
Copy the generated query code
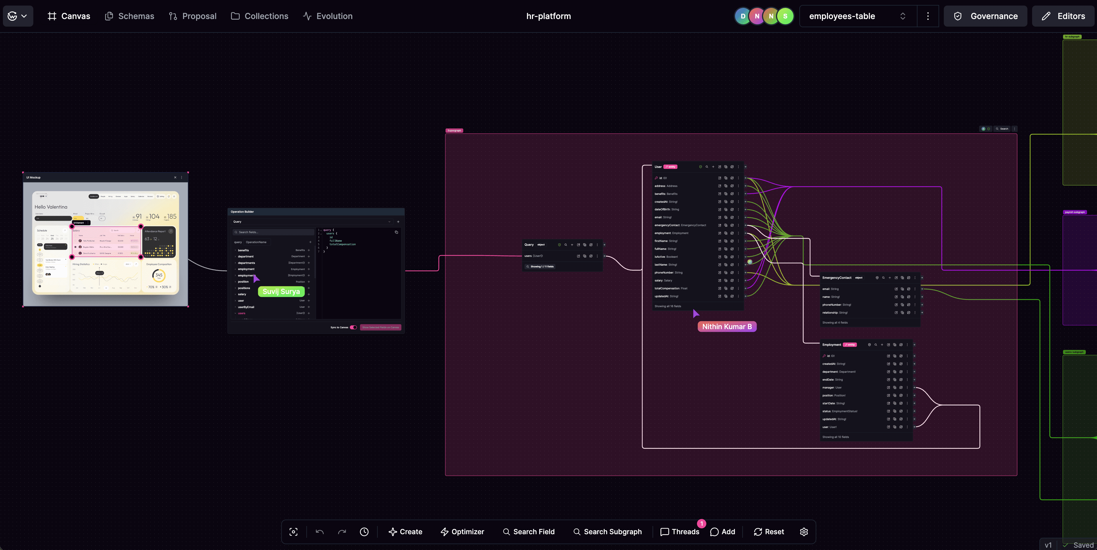396,232
